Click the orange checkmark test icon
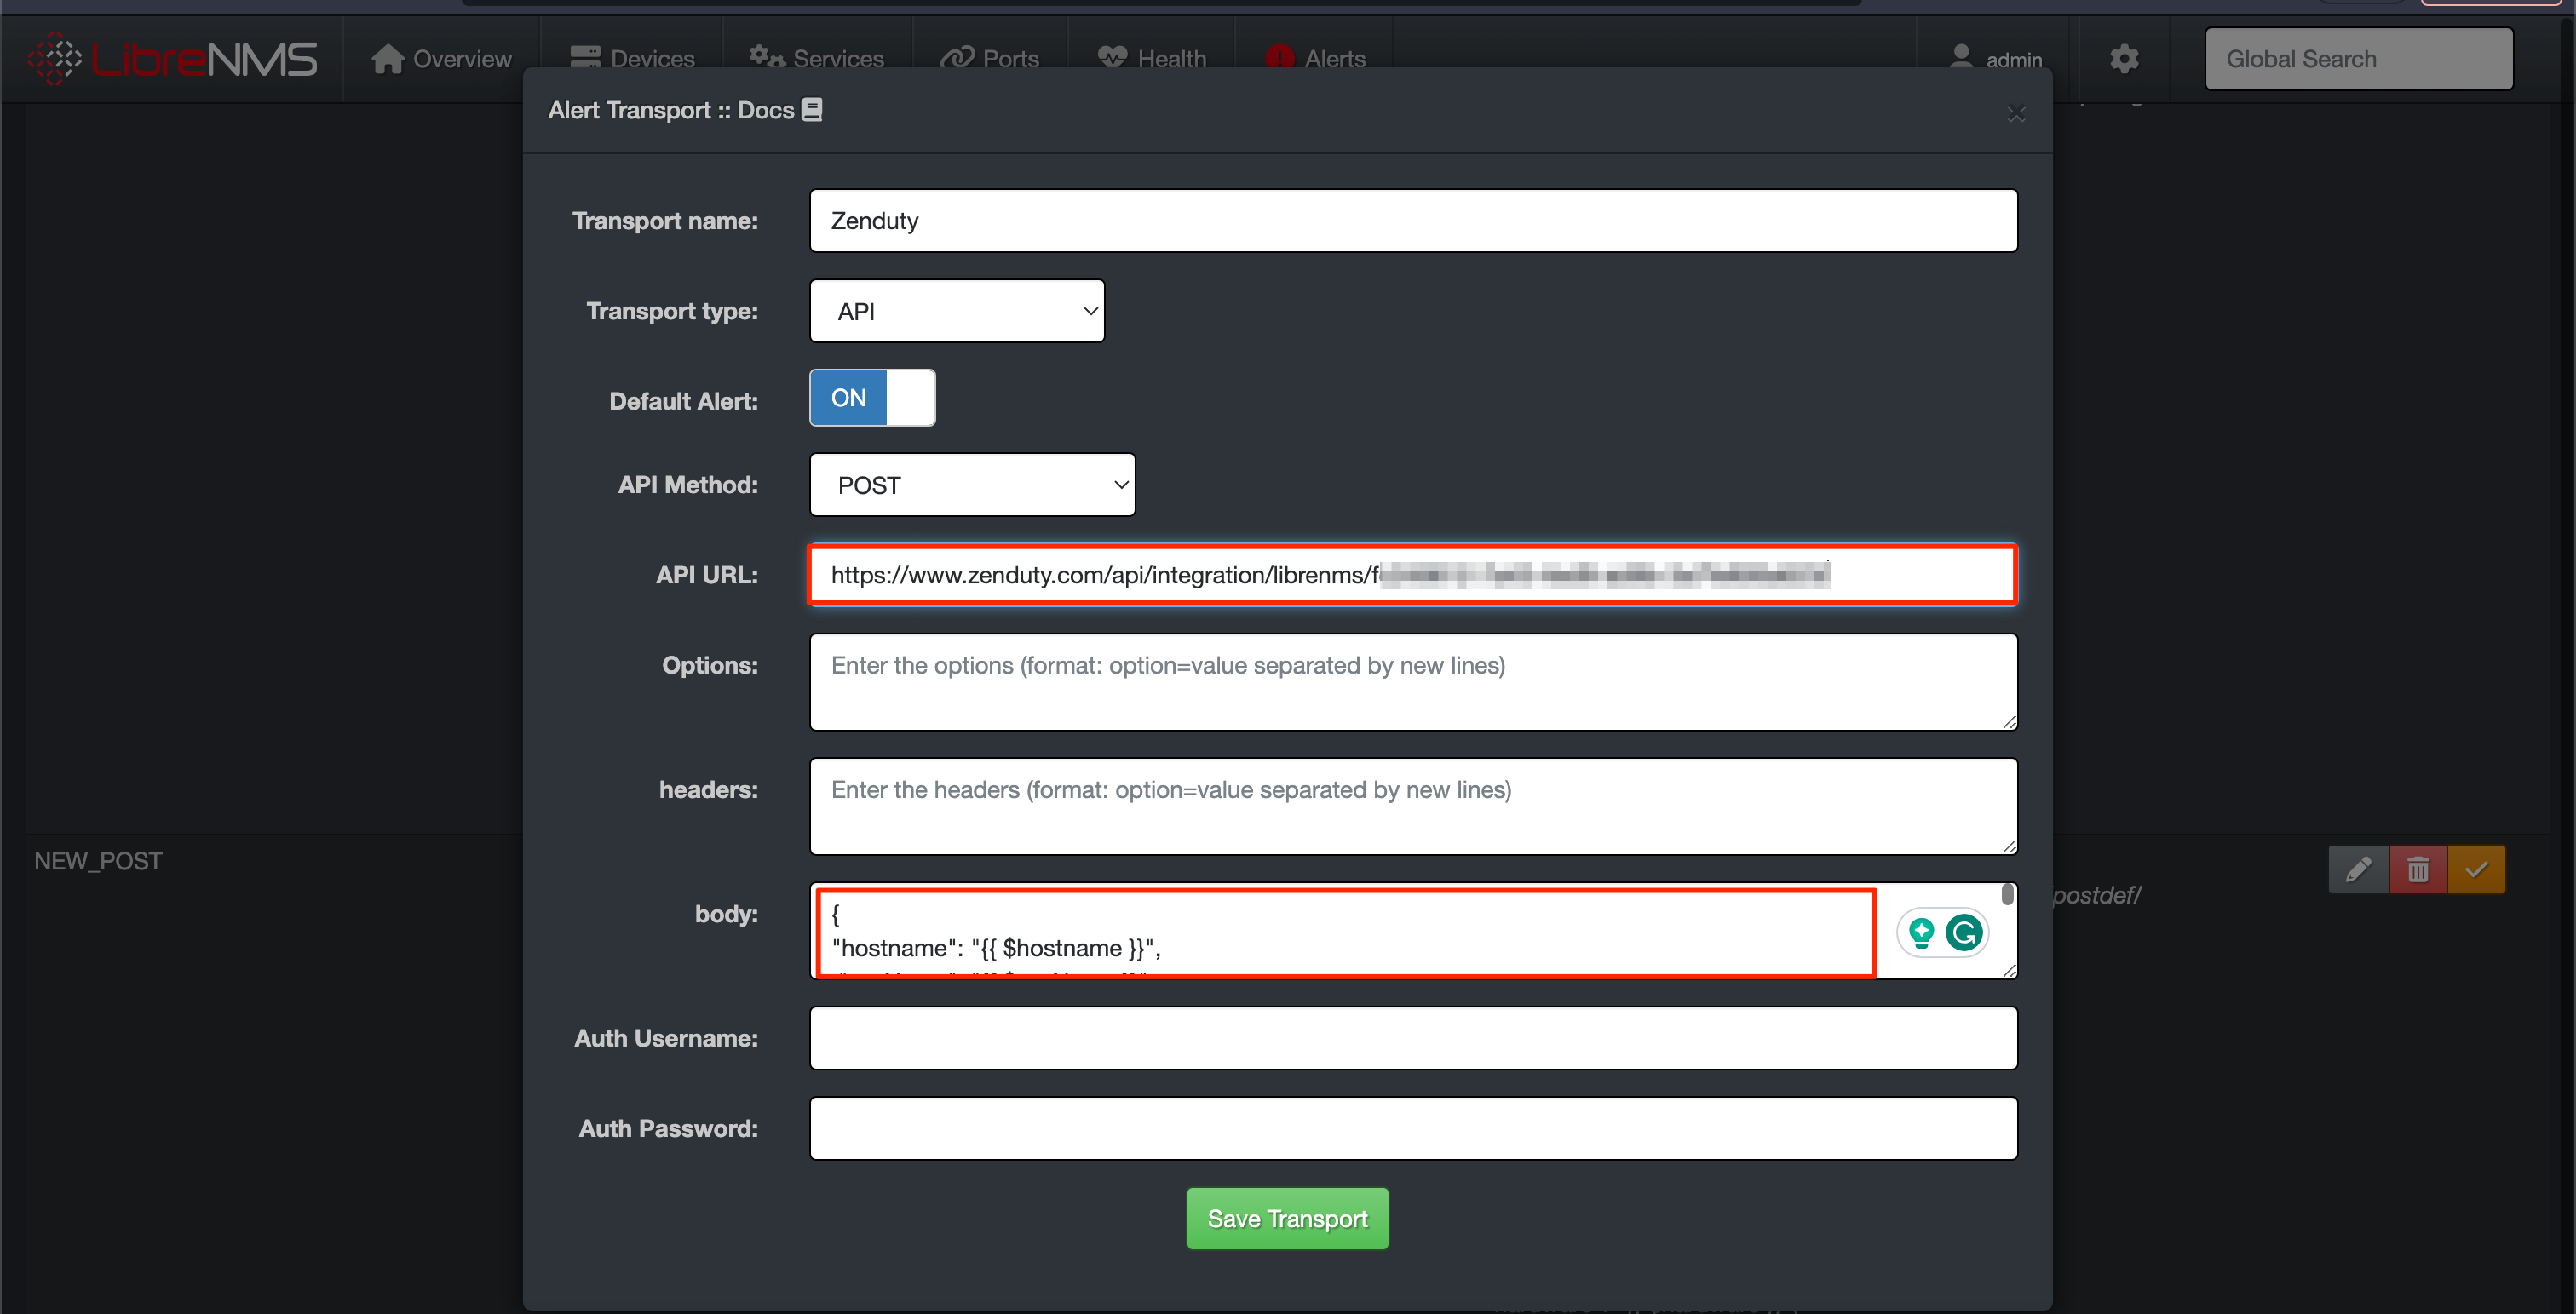Viewport: 2576px width, 1314px height. pyautogui.click(x=2476, y=869)
